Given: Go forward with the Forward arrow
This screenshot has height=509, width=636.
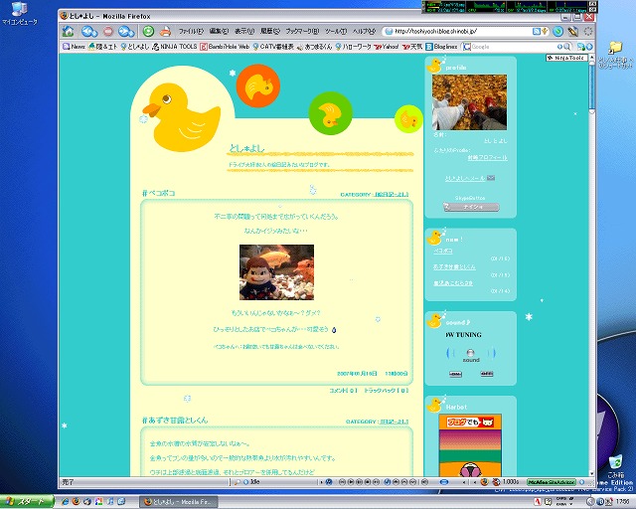Looking at the screenshot, I should 126,31.
